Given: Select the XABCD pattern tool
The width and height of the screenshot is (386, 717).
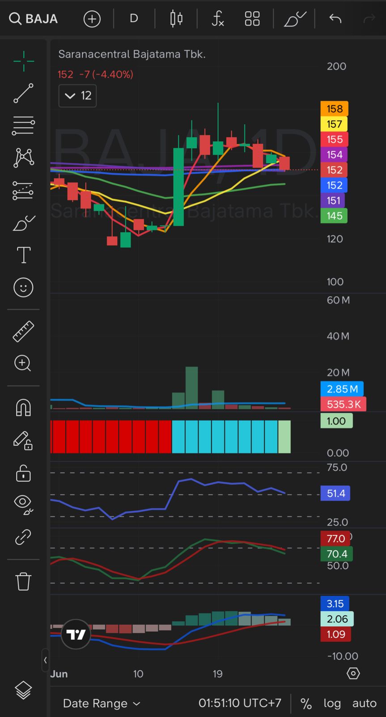Looking at the screenshot, I should tap(23, 158).
